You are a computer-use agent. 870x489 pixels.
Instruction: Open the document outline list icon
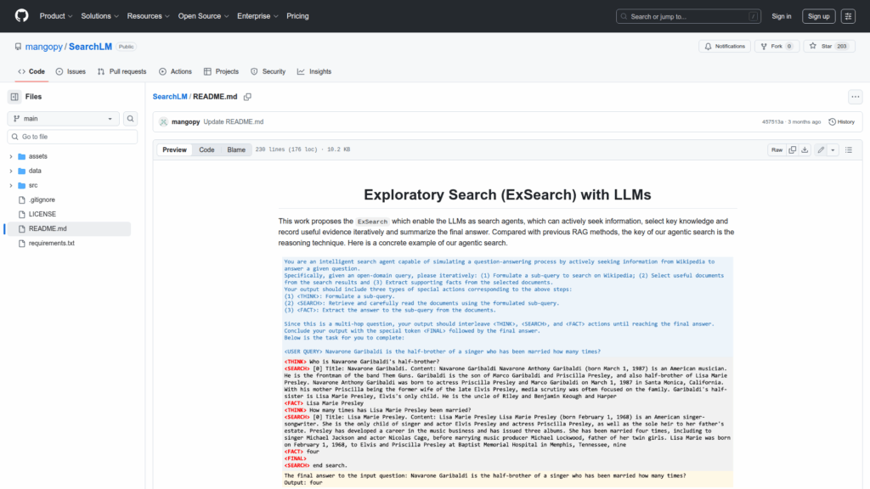[x=848, y=150]
